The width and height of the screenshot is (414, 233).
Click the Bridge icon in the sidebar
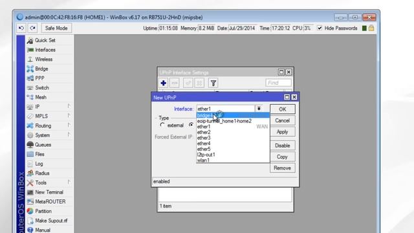[30, 69]
